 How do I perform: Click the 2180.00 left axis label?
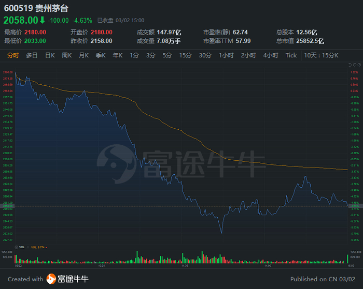tap(8, 72)
